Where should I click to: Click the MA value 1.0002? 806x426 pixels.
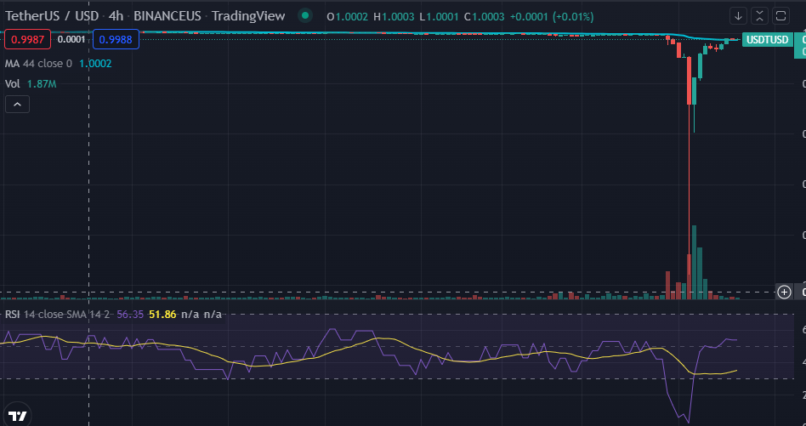95,64
